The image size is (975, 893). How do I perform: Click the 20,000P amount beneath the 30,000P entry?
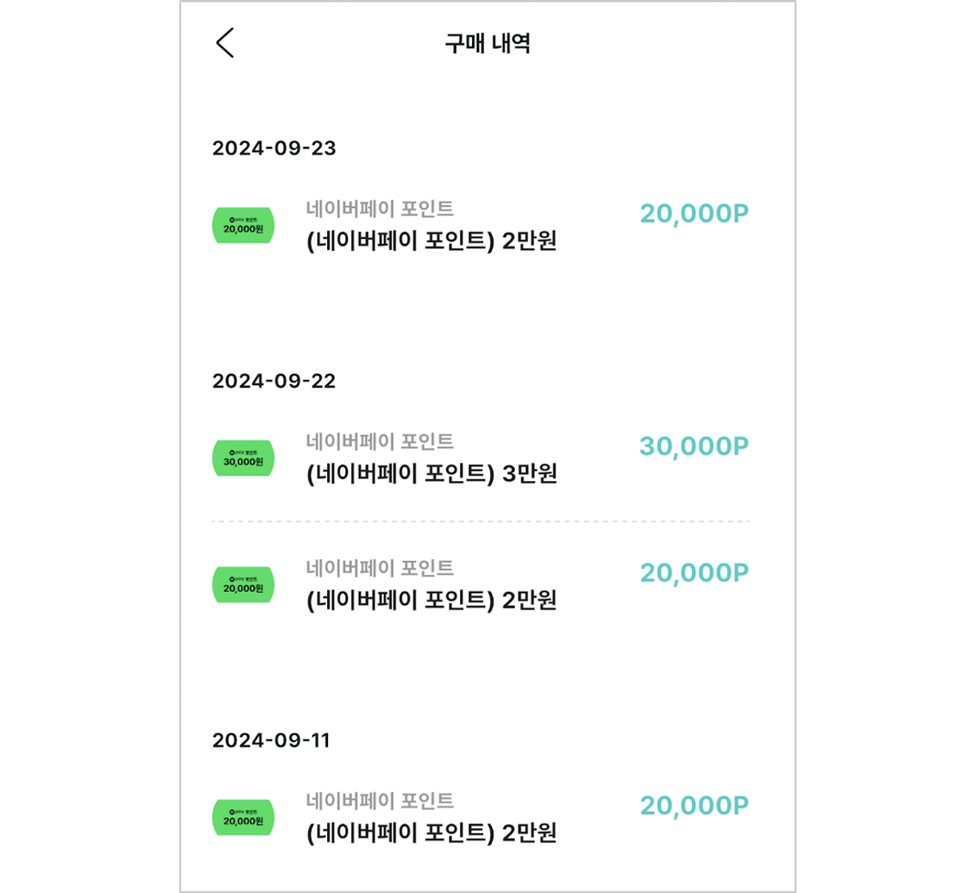click(694, 573)
